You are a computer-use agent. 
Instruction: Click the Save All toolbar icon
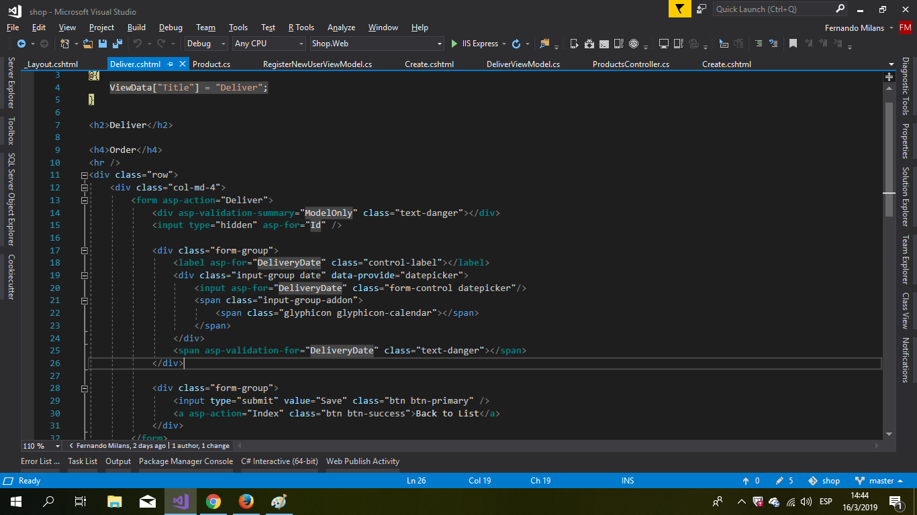(x=117, y=44)
